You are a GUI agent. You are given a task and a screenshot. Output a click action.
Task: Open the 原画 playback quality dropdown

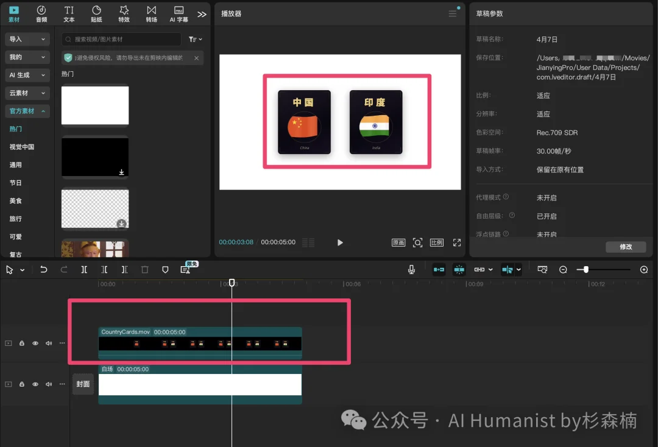pyautogui.click(x=398, y=242)
